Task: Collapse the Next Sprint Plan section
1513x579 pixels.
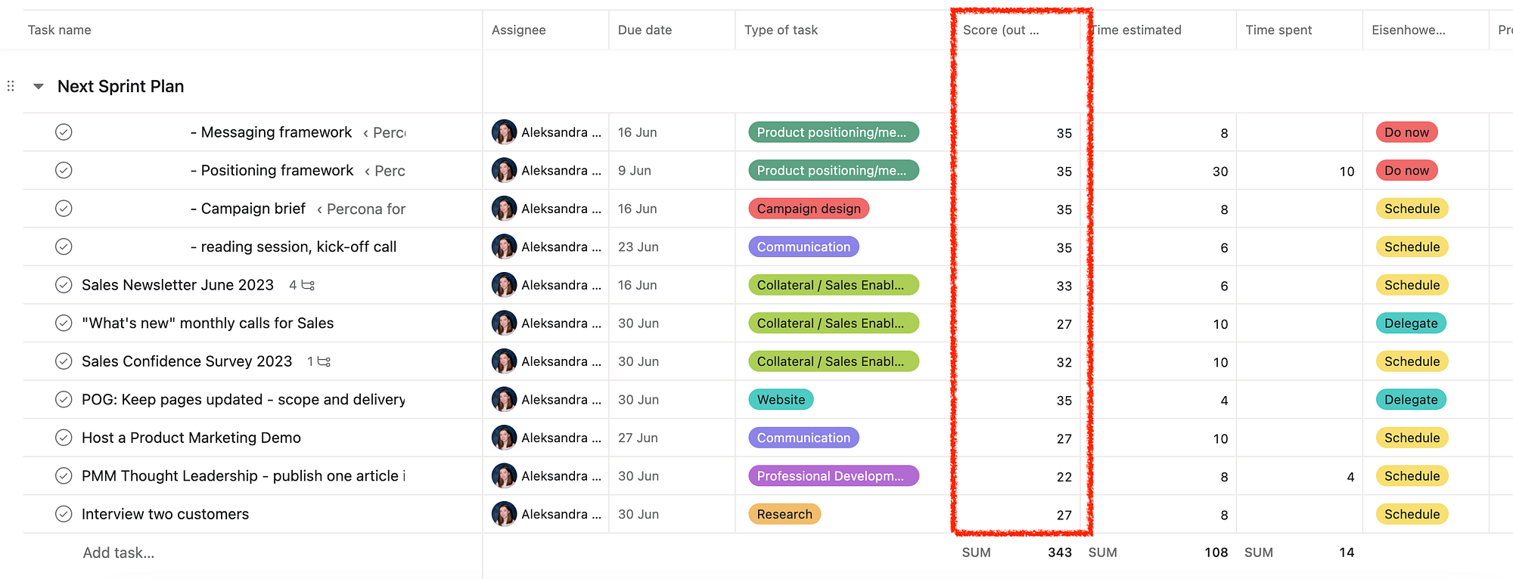Action: click(x=38, y=85)
